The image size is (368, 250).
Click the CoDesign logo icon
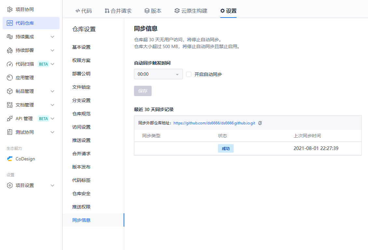(10, 159)
